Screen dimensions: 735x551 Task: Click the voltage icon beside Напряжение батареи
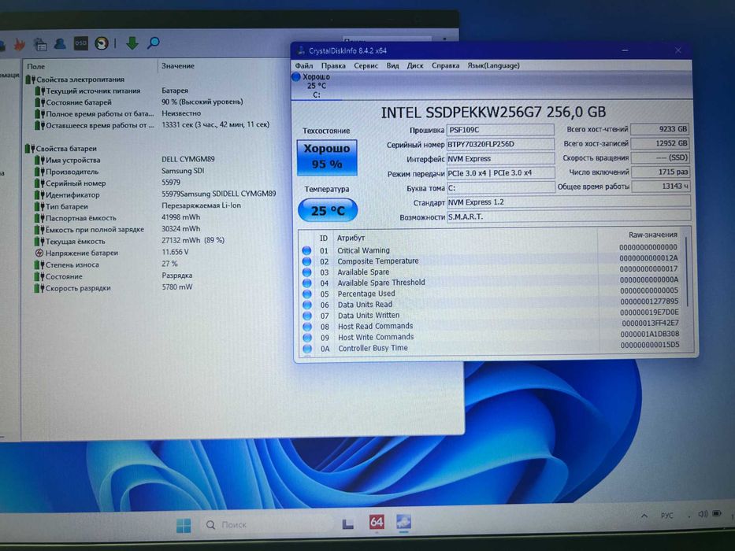[x=39, y=253]
